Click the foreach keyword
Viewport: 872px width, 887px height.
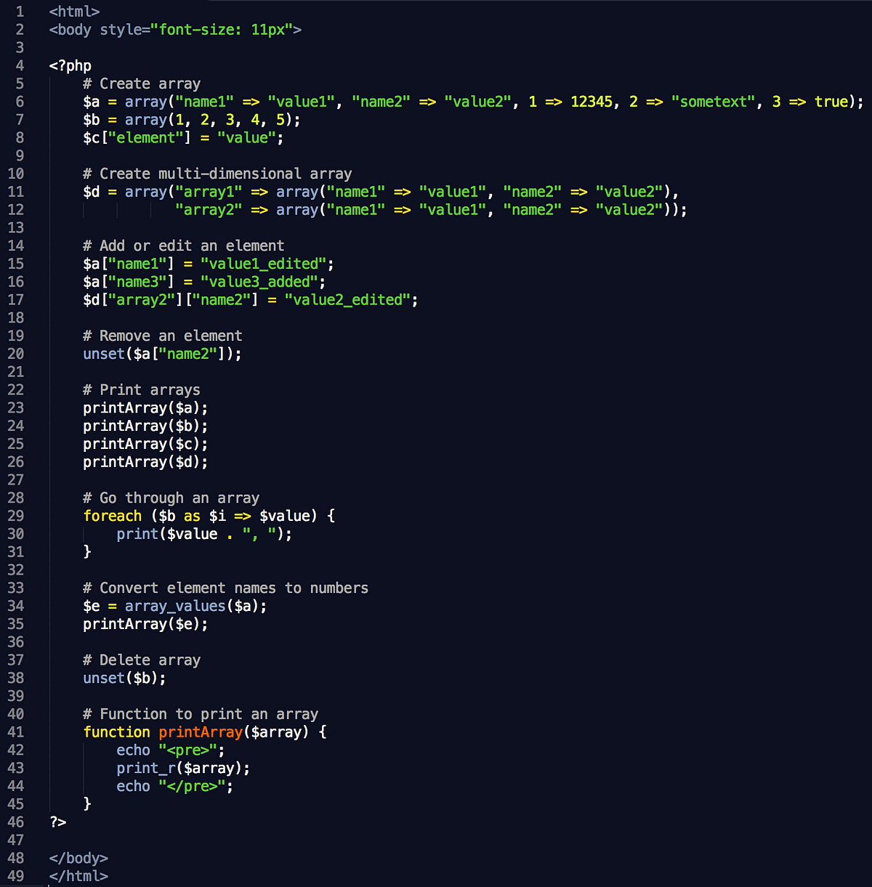[x=113, y=516]
